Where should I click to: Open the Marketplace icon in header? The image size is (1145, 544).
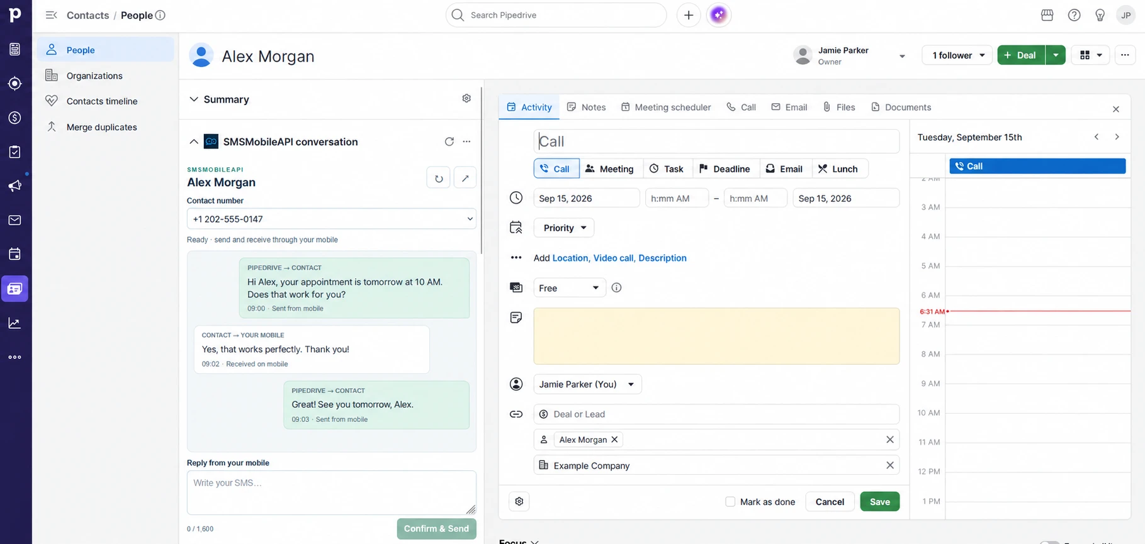pos(1047,15)
